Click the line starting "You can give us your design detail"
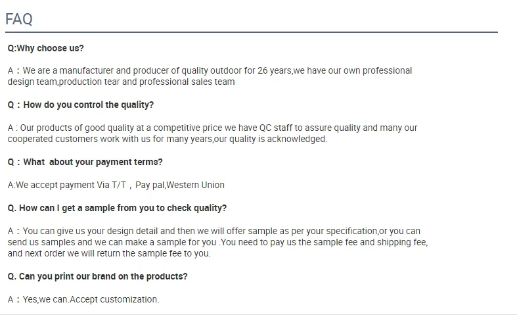The width and height of the screenshot is (517, 315). (x=214, y=231)
